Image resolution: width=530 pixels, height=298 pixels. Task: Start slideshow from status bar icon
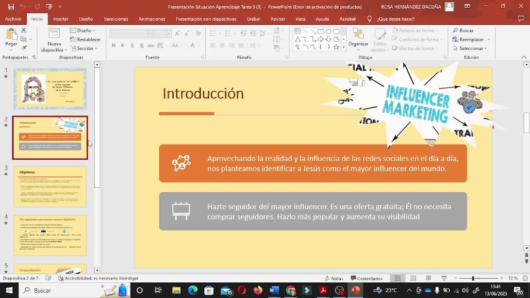(444, 278)
